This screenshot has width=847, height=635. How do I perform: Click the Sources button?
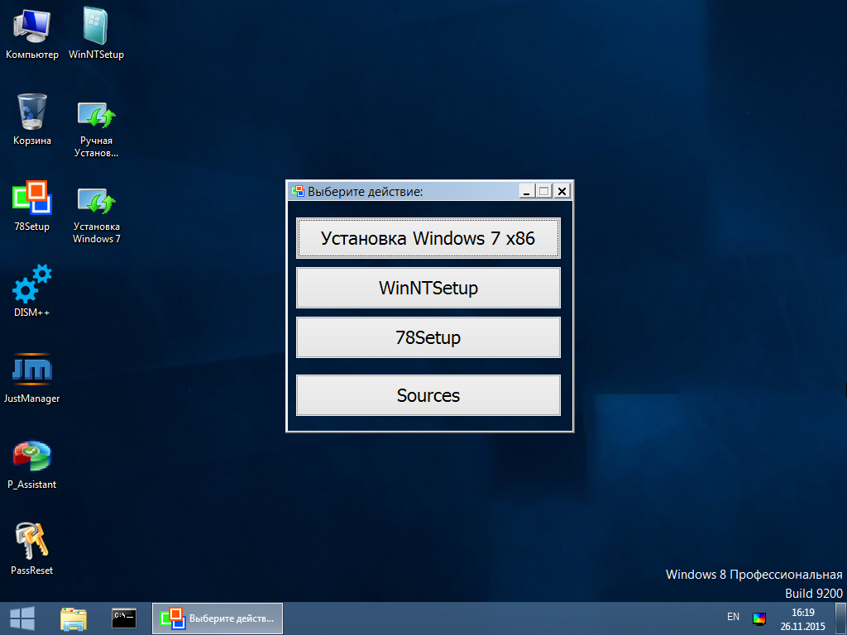428,395
